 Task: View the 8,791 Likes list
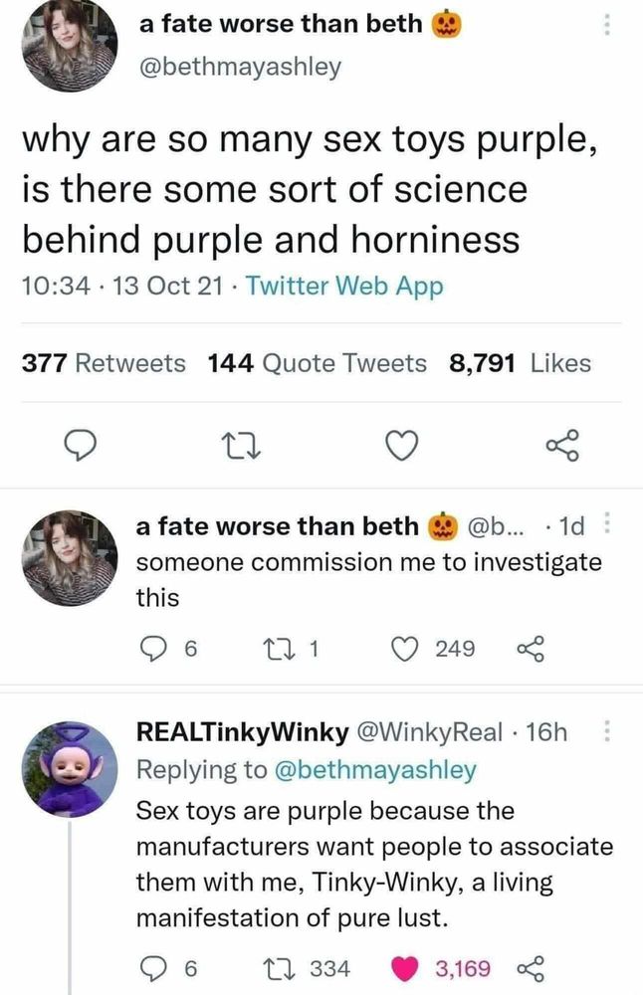point(520,363)
